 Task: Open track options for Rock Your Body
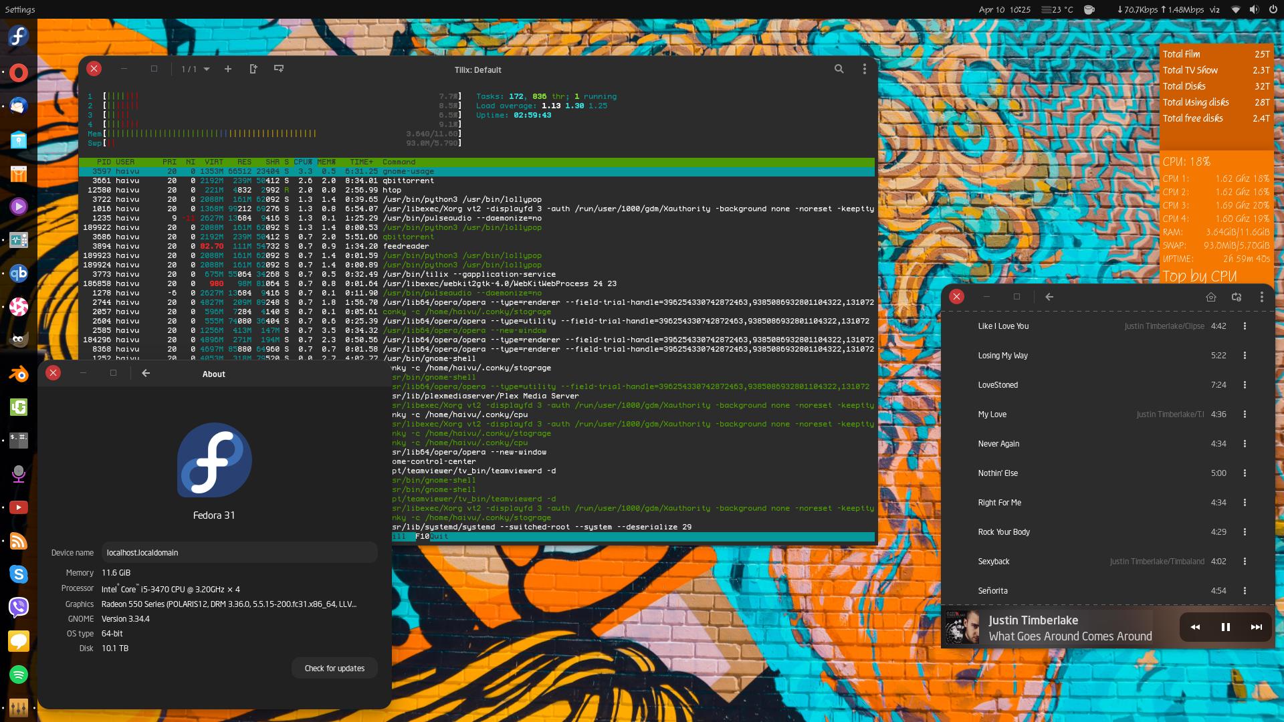1245,532
